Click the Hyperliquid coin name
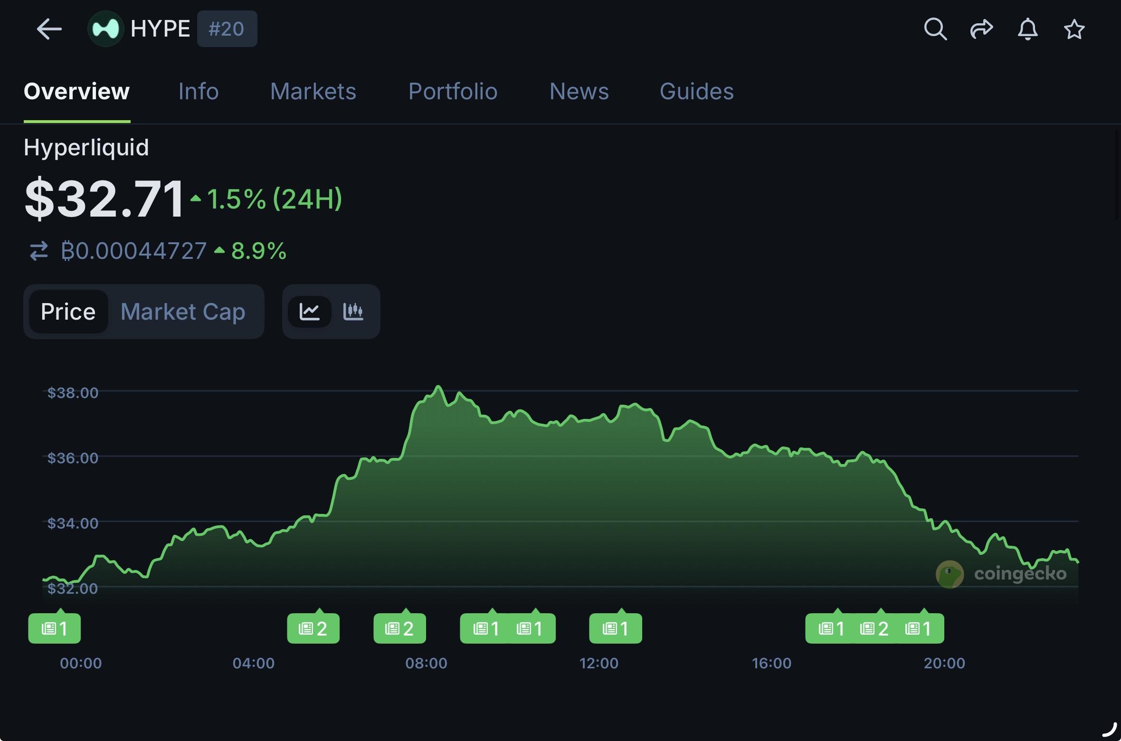 click(x=86, y=147)
